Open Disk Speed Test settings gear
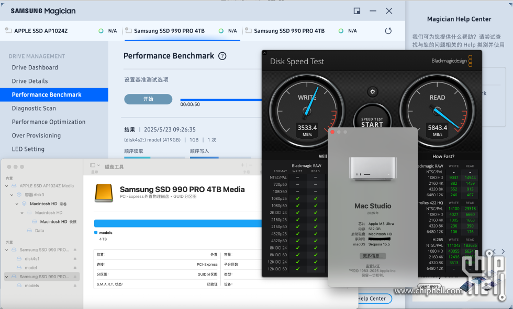 (372, 92)
